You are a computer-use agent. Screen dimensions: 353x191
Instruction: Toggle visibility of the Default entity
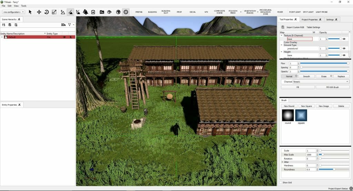pyautogui.click(x=64, y=37)
